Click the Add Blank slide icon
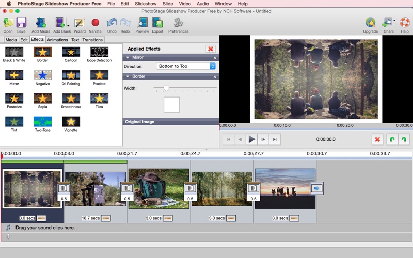Viewport: 413px width, 258px height. tap(60, 23)
